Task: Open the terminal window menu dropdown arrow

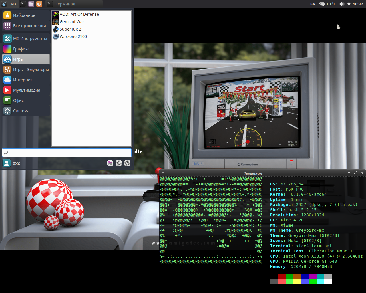Action: [x=163, y=173]
